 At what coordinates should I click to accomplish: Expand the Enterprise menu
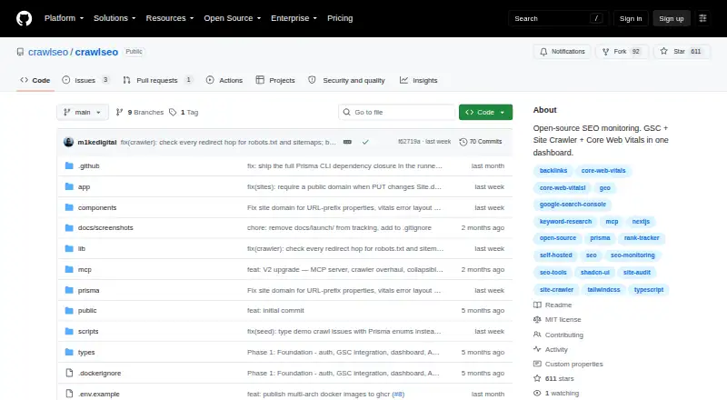click(294, 18)
